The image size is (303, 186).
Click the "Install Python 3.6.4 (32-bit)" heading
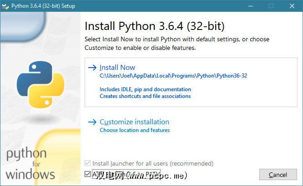[155, 25]
